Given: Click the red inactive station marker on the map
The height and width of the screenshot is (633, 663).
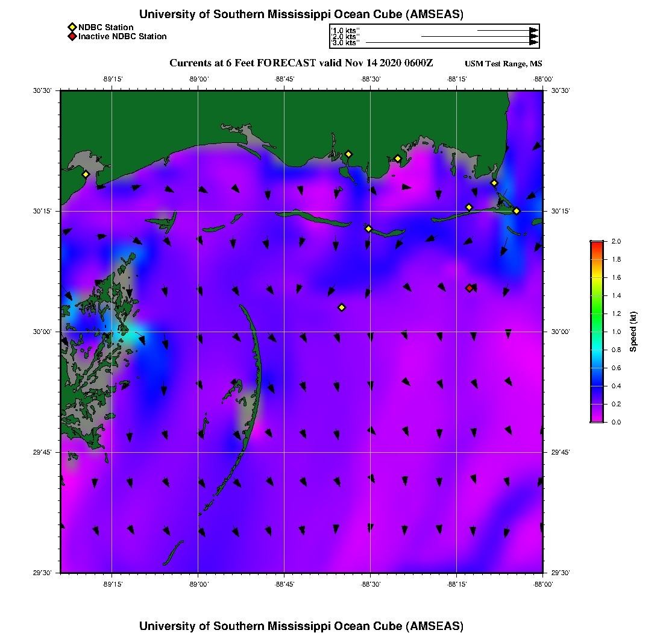Looking at the screenshot, I should (x=470, y=288).
